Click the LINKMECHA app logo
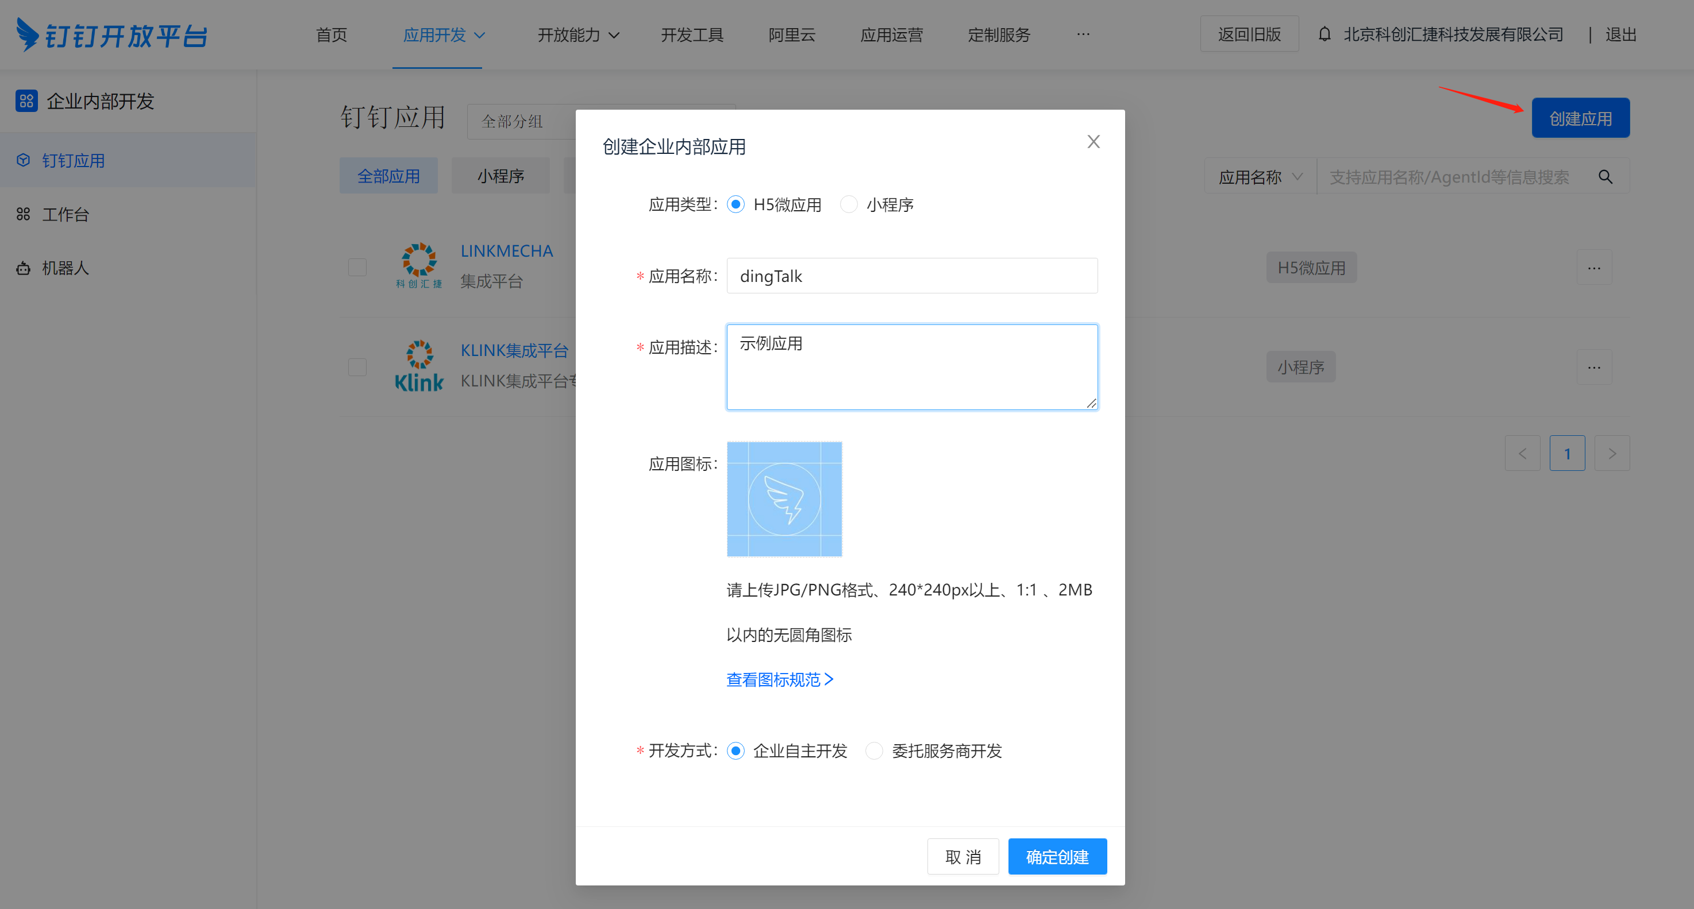The image size is (1694, 909). [419, 266]
